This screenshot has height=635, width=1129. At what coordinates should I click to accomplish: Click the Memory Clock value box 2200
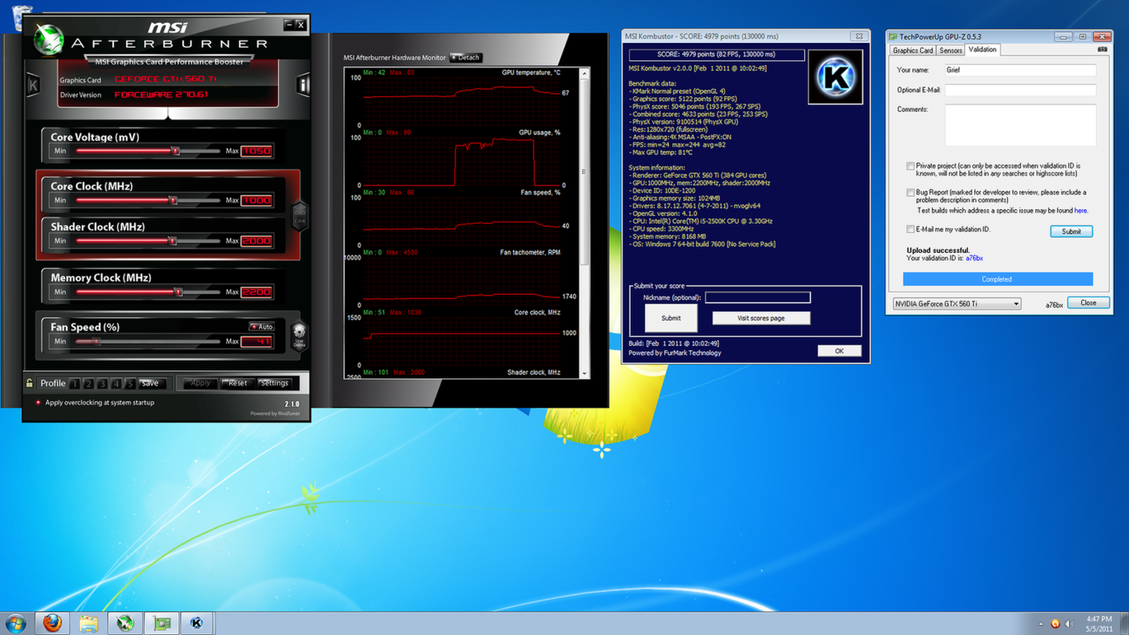point(256,292)
